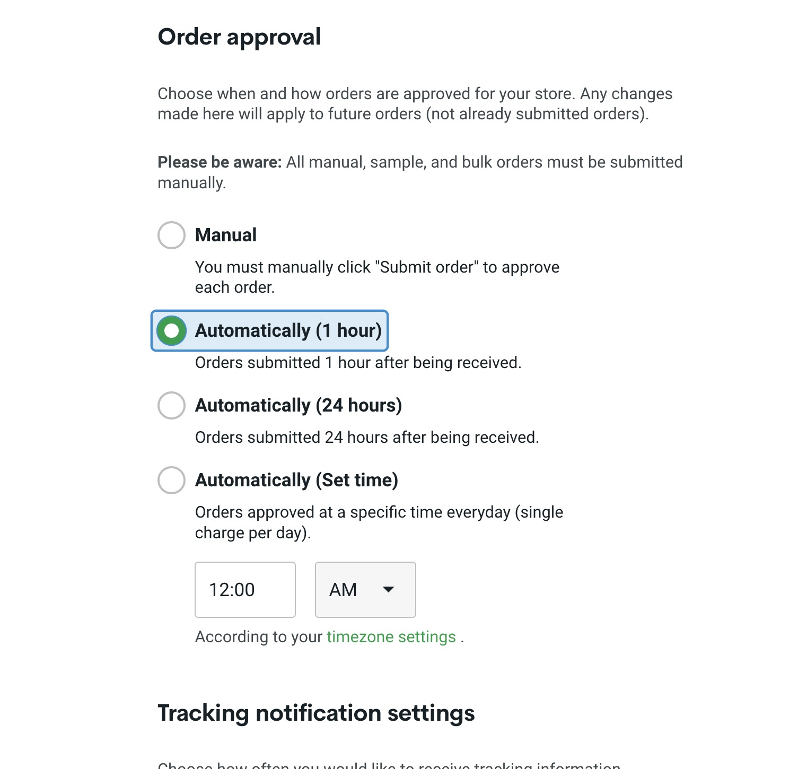Select Automatically (24 hours) approval
The height and width of the screenshot is (769, 789).
(171, 406)
